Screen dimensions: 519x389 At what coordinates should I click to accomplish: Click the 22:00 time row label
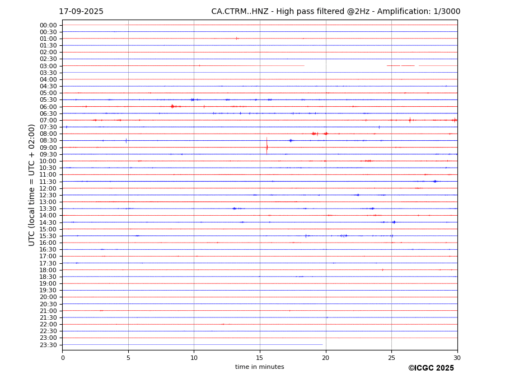pyautogui.click(x=48, y=325)
